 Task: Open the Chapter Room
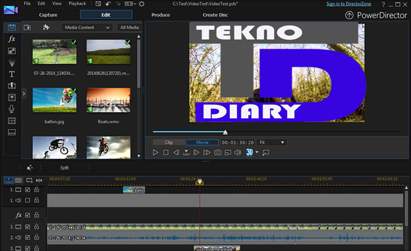[x=12, y=121]
